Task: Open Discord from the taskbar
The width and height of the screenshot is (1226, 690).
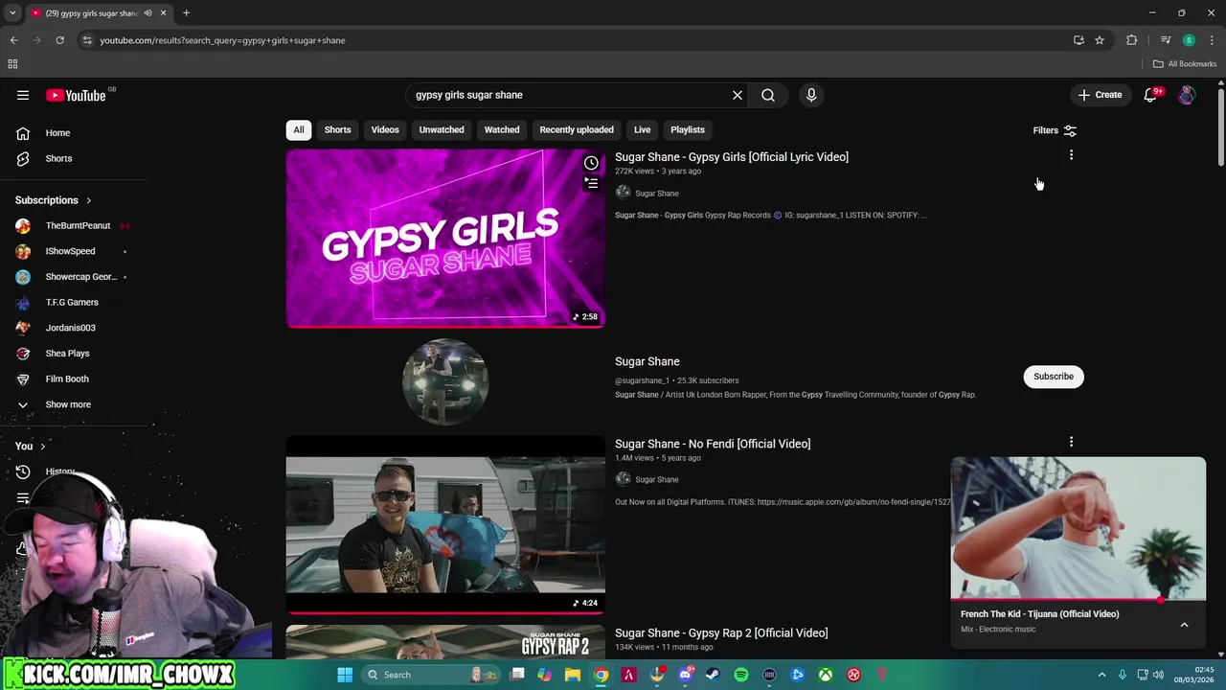Action: (x=685, y=675)
